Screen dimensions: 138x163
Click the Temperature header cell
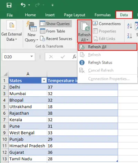62,80
